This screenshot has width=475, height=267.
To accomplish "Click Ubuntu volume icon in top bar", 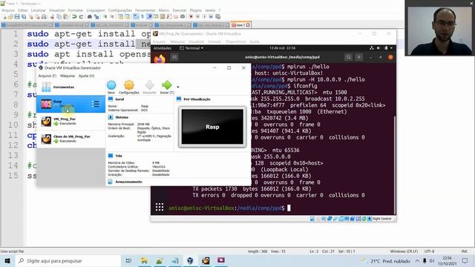I will 379,48.
